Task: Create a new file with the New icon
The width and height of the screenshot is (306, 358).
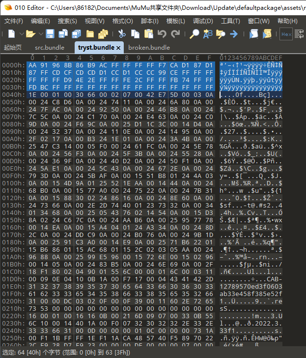Action: coord(12,34)
